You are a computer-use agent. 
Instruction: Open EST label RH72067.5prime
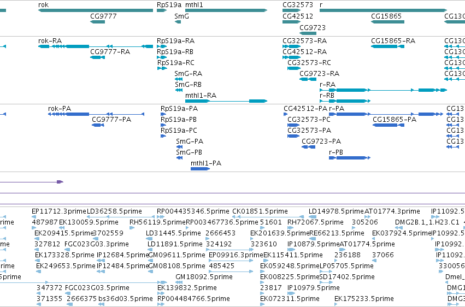click(x=315, y=222)
